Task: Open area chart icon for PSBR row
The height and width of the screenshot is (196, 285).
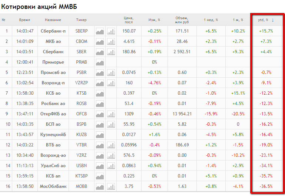Action: click(x=100, y=72)
